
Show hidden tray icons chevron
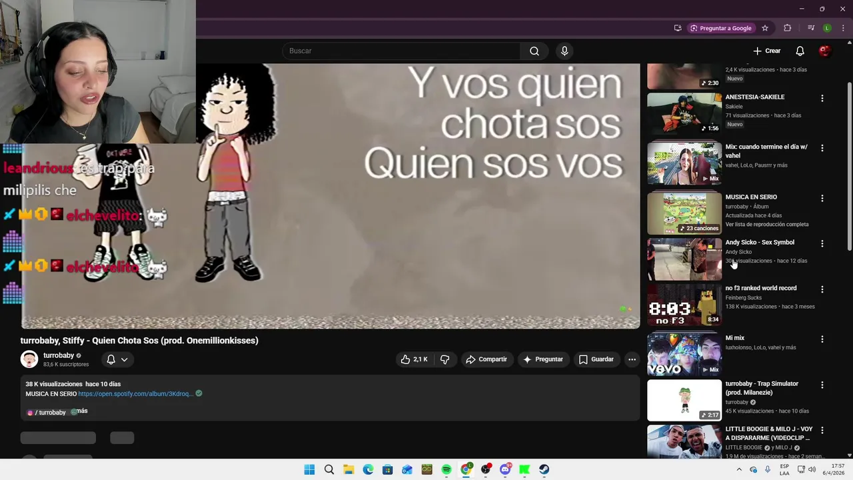pyautogui.click(x=738, y=469)
